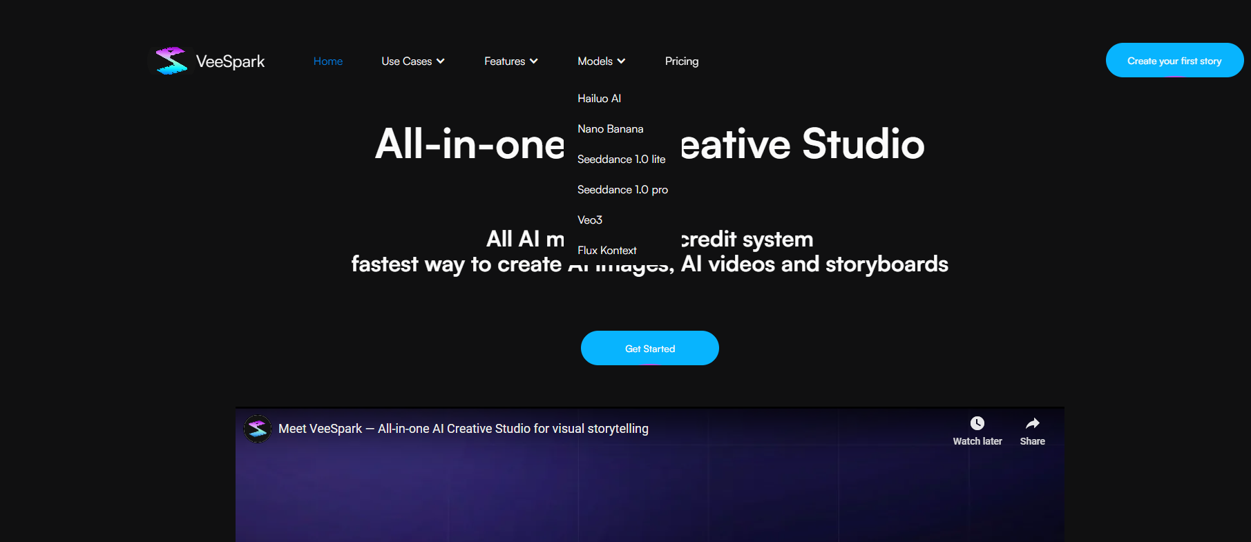Open the Veo3 model page
The image size is (1251, 542).
coord(590,220)
